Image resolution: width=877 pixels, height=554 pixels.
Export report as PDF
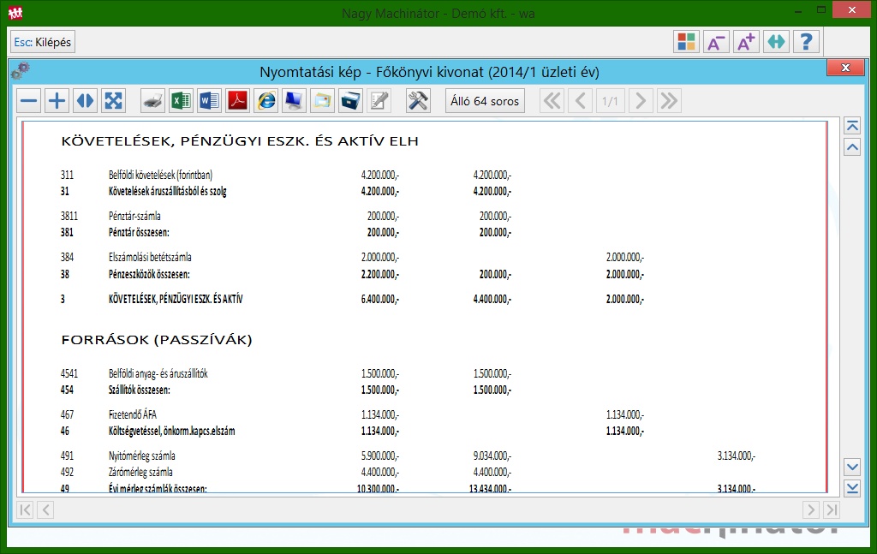pos(237,101)
